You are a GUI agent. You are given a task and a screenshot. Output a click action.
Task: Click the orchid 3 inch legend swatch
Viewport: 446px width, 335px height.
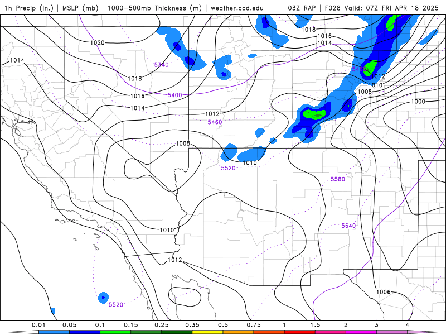click(392, 332)
